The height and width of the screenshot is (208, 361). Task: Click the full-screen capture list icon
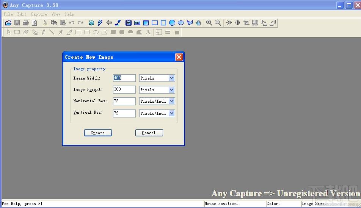click(129, 23)
